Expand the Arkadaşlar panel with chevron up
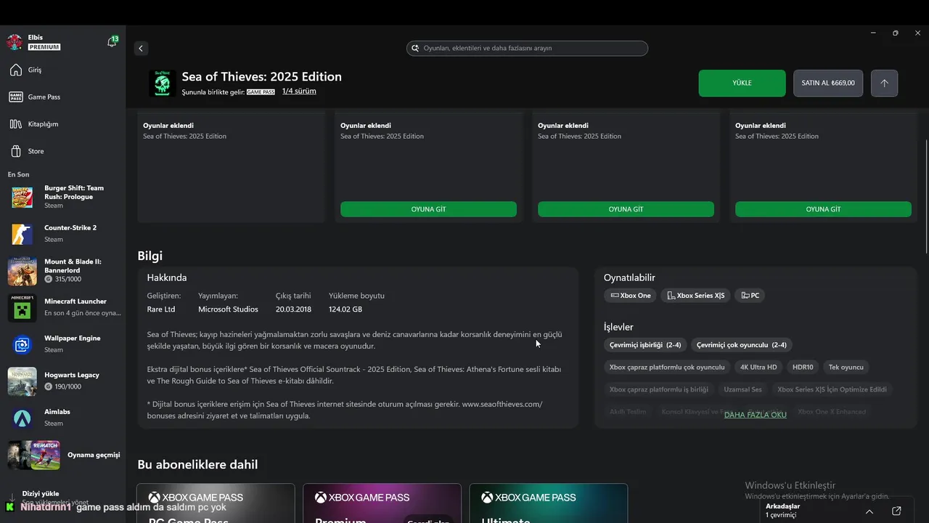 (869, 511)
